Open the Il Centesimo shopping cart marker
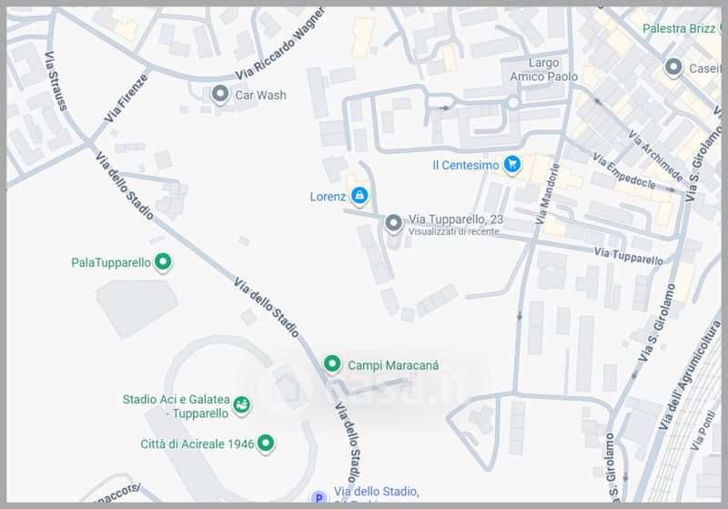The height and width of the screenshot is (509, 728). (x=512, y=165)
